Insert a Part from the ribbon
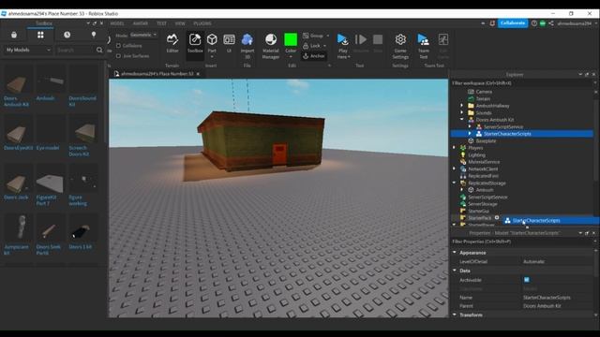The height and width of the screenshot is (337, 600). coord(212,43)
